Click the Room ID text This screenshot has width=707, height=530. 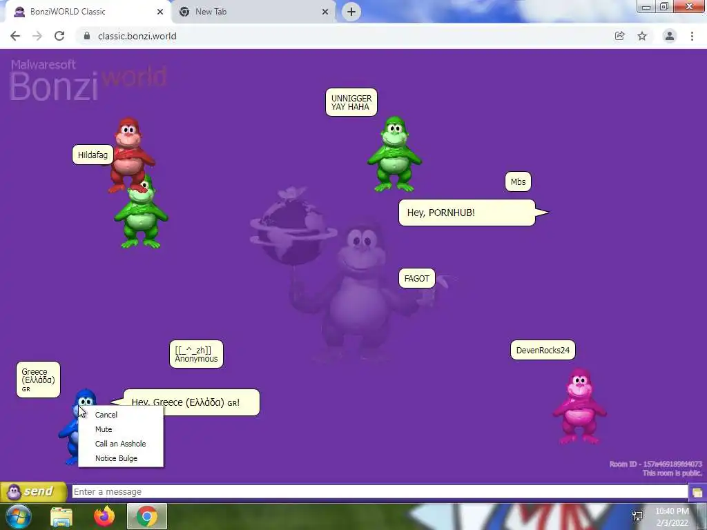pyautogui.click(x=655, y=464)
